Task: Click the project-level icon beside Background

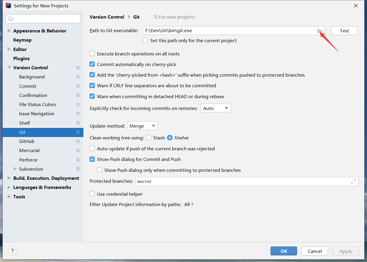Action: (78, 77)
